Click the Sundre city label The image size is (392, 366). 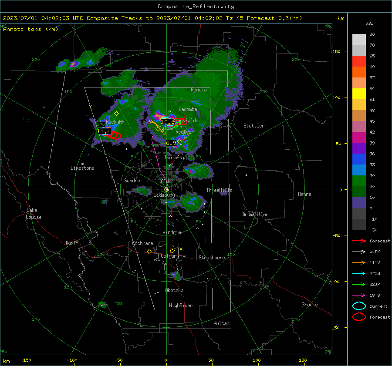pos(132,181)
